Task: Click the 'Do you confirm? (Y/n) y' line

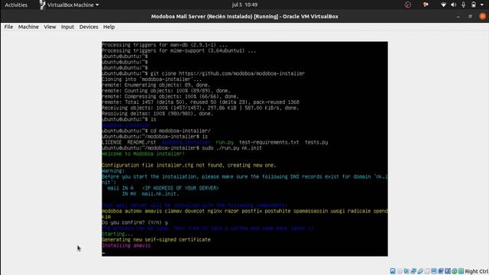Action: tap(134, 222)
